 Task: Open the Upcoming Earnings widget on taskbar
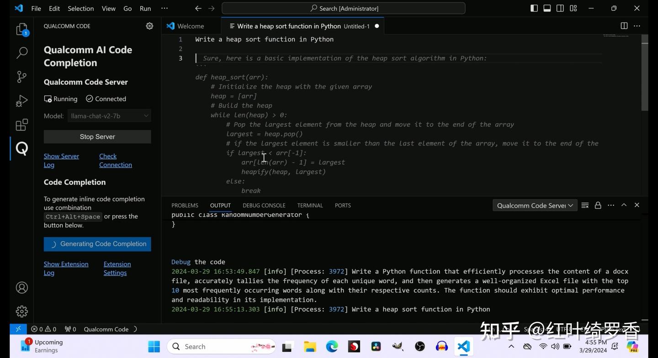(x=42, y=346)
